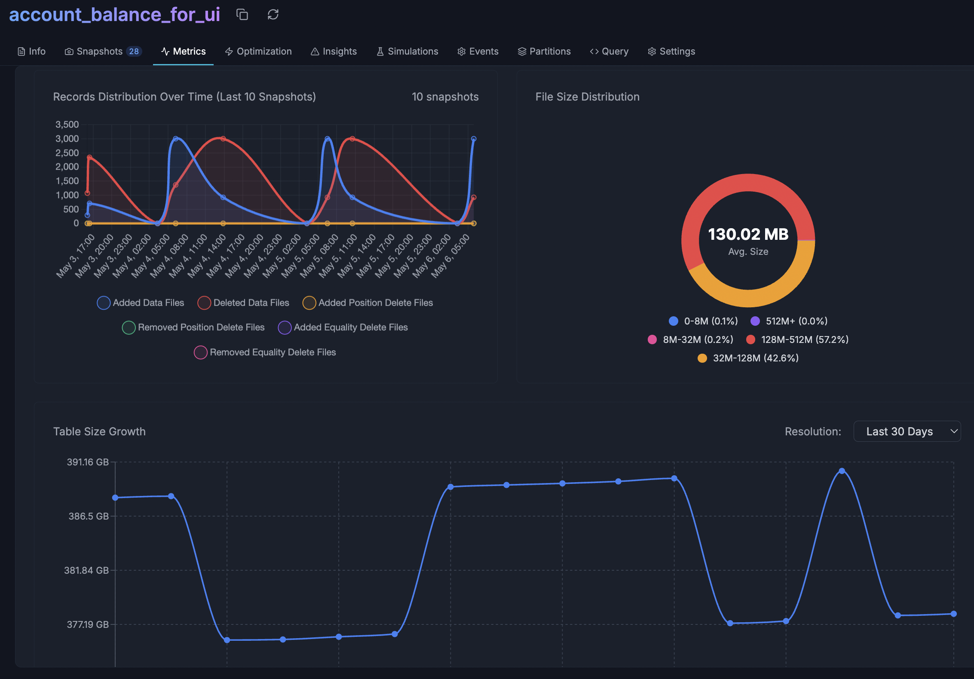Open the Simulations tab
Viewport: 974px width, 679px height.
pos(407,52)
